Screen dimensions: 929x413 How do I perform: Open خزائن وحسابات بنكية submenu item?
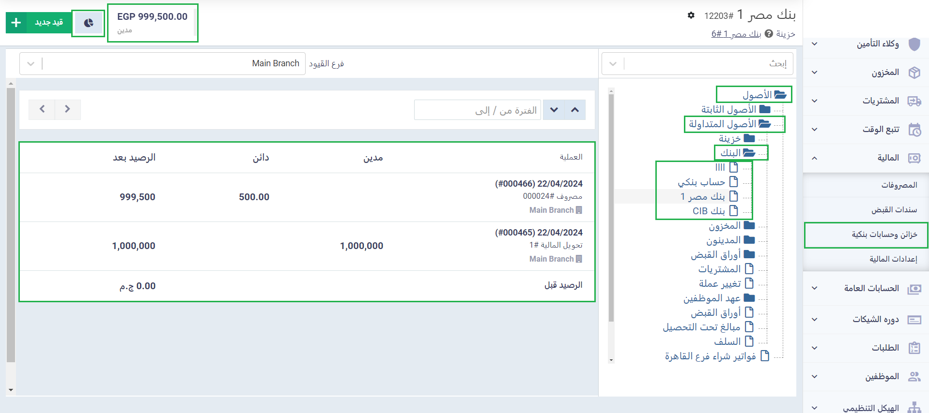pos(866,235)
